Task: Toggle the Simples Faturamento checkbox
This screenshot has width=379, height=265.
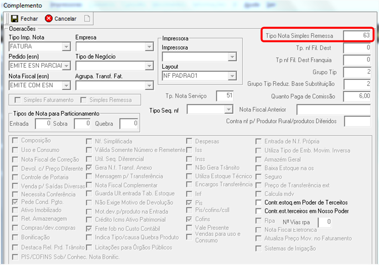Action: click(18, 100)
